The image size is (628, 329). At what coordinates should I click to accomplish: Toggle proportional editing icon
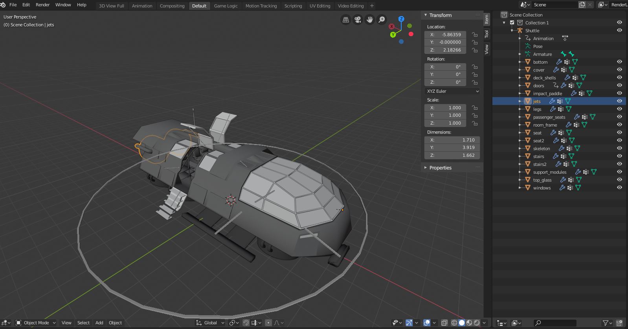click(268, 323)
